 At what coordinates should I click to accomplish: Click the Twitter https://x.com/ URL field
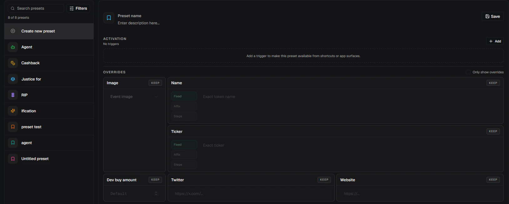click(251, 194)
